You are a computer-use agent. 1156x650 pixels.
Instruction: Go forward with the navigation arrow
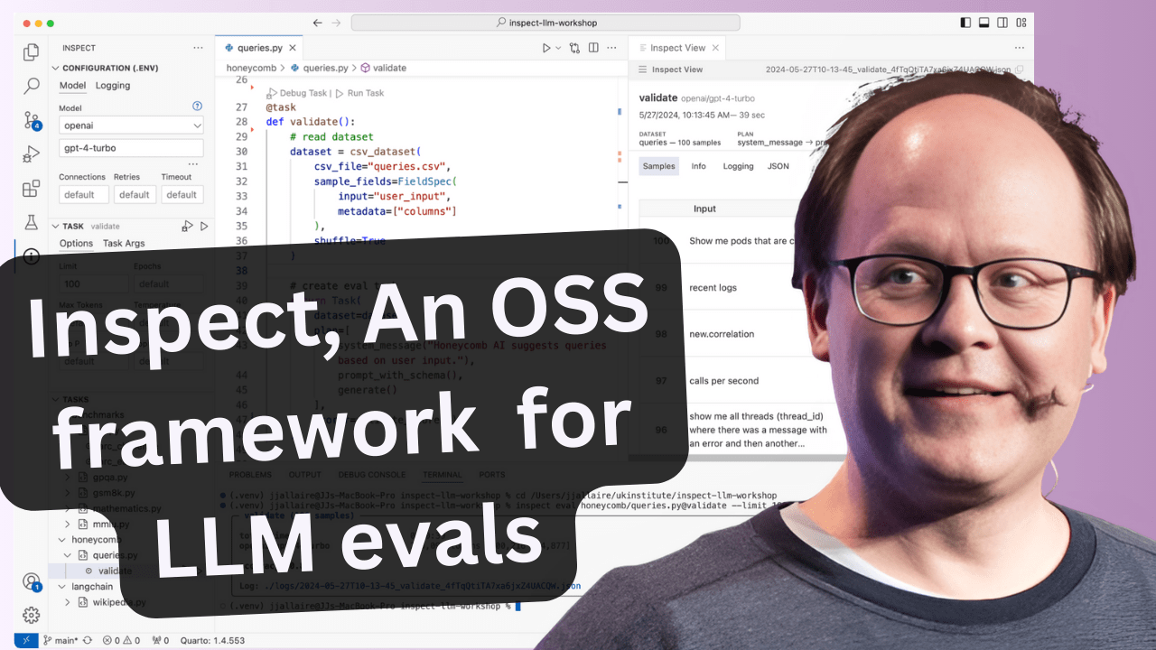pyautogui.click(x=336, y=23)
